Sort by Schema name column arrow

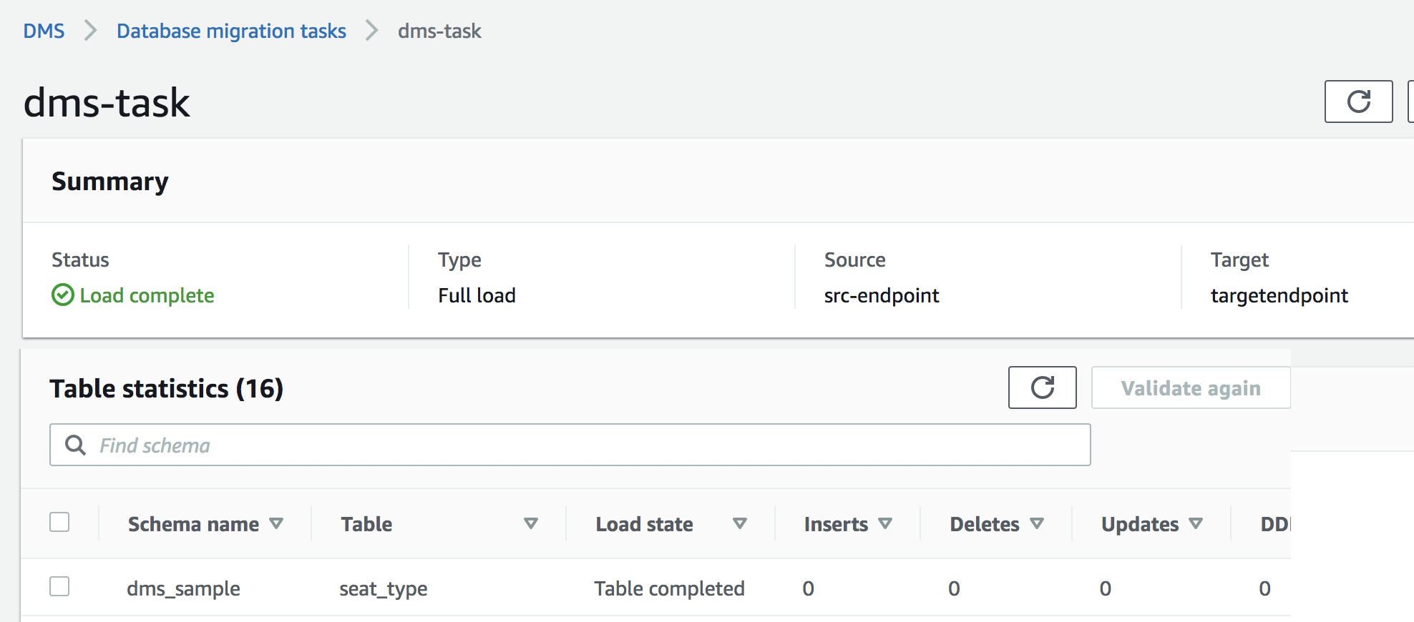point(276,524)
